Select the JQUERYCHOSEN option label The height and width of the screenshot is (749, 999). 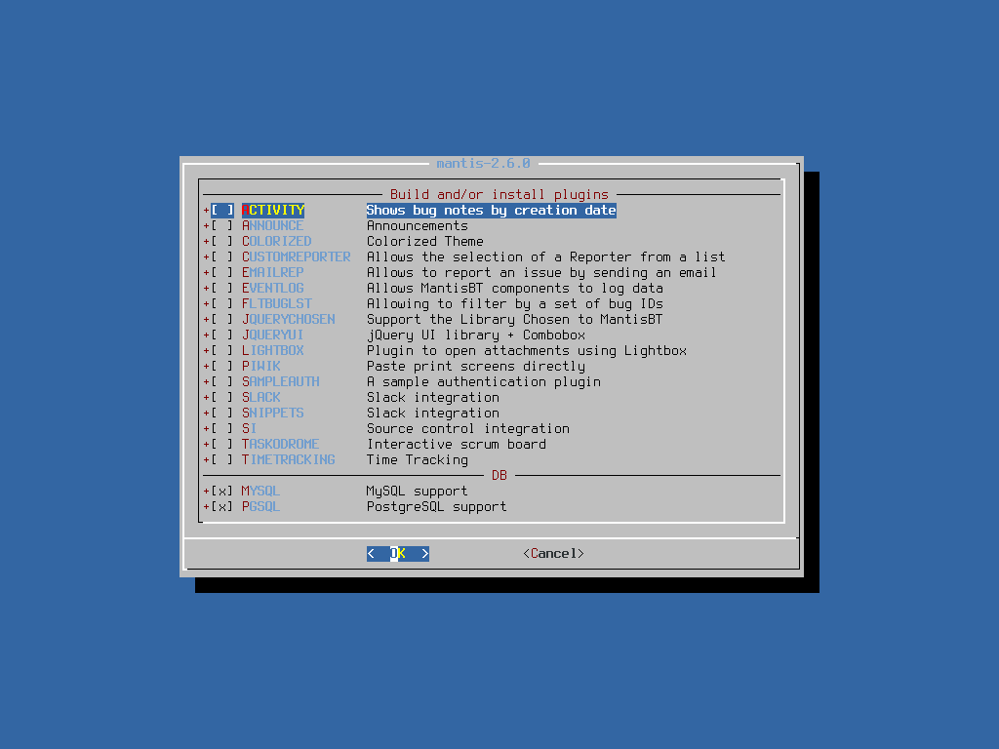[289, 320]
